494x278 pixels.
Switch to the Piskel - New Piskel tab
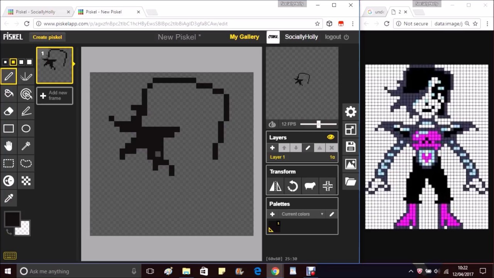pyautogui.click(x=109, y=12)
